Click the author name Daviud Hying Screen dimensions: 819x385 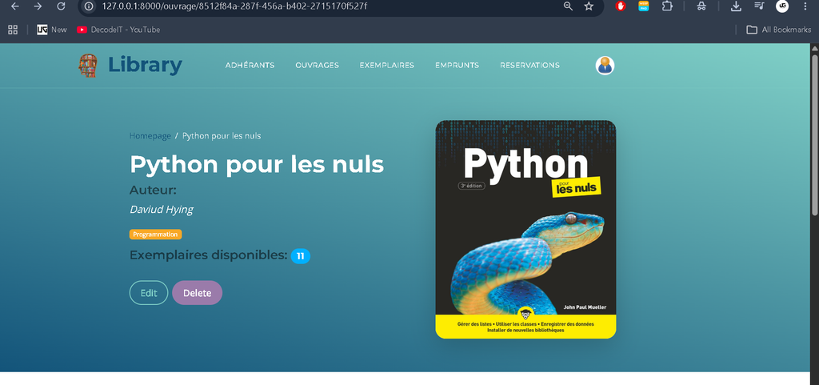click(x=162, y=210)
